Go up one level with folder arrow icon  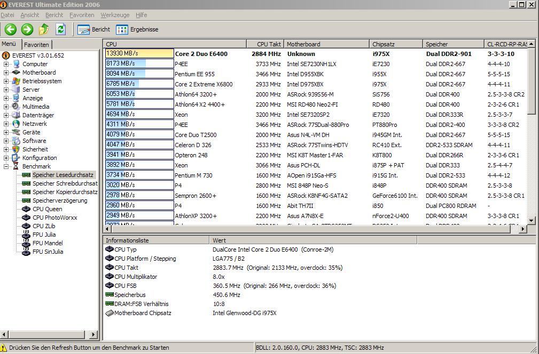point(44,29)
